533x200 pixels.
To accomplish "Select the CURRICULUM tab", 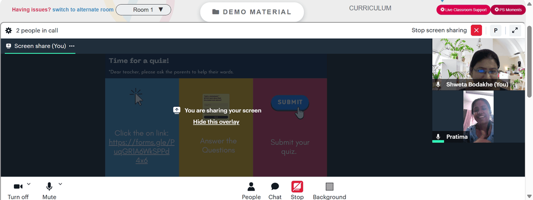I will click(370, 8).
